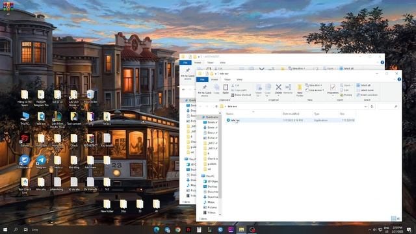Open the File tab in front Explorer window
This screenshot has width=416, height=234.
pos(202,79)
